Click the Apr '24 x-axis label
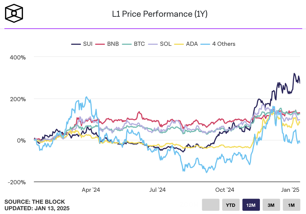306x214 pixels. (91, 190)
